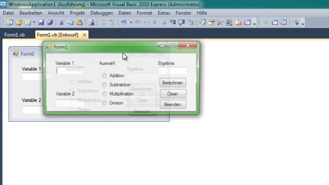Click the Variable 2 textbox in the designer form

pos(33,110)
